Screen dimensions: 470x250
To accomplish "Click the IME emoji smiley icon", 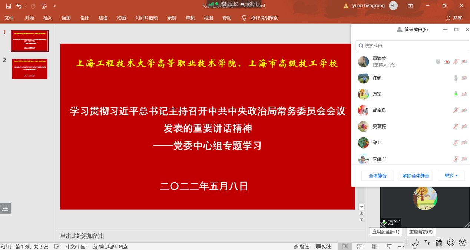I will pos(451,243).
